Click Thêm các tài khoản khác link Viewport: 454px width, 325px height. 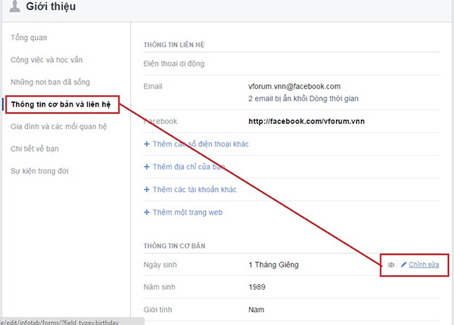[194, 190]
